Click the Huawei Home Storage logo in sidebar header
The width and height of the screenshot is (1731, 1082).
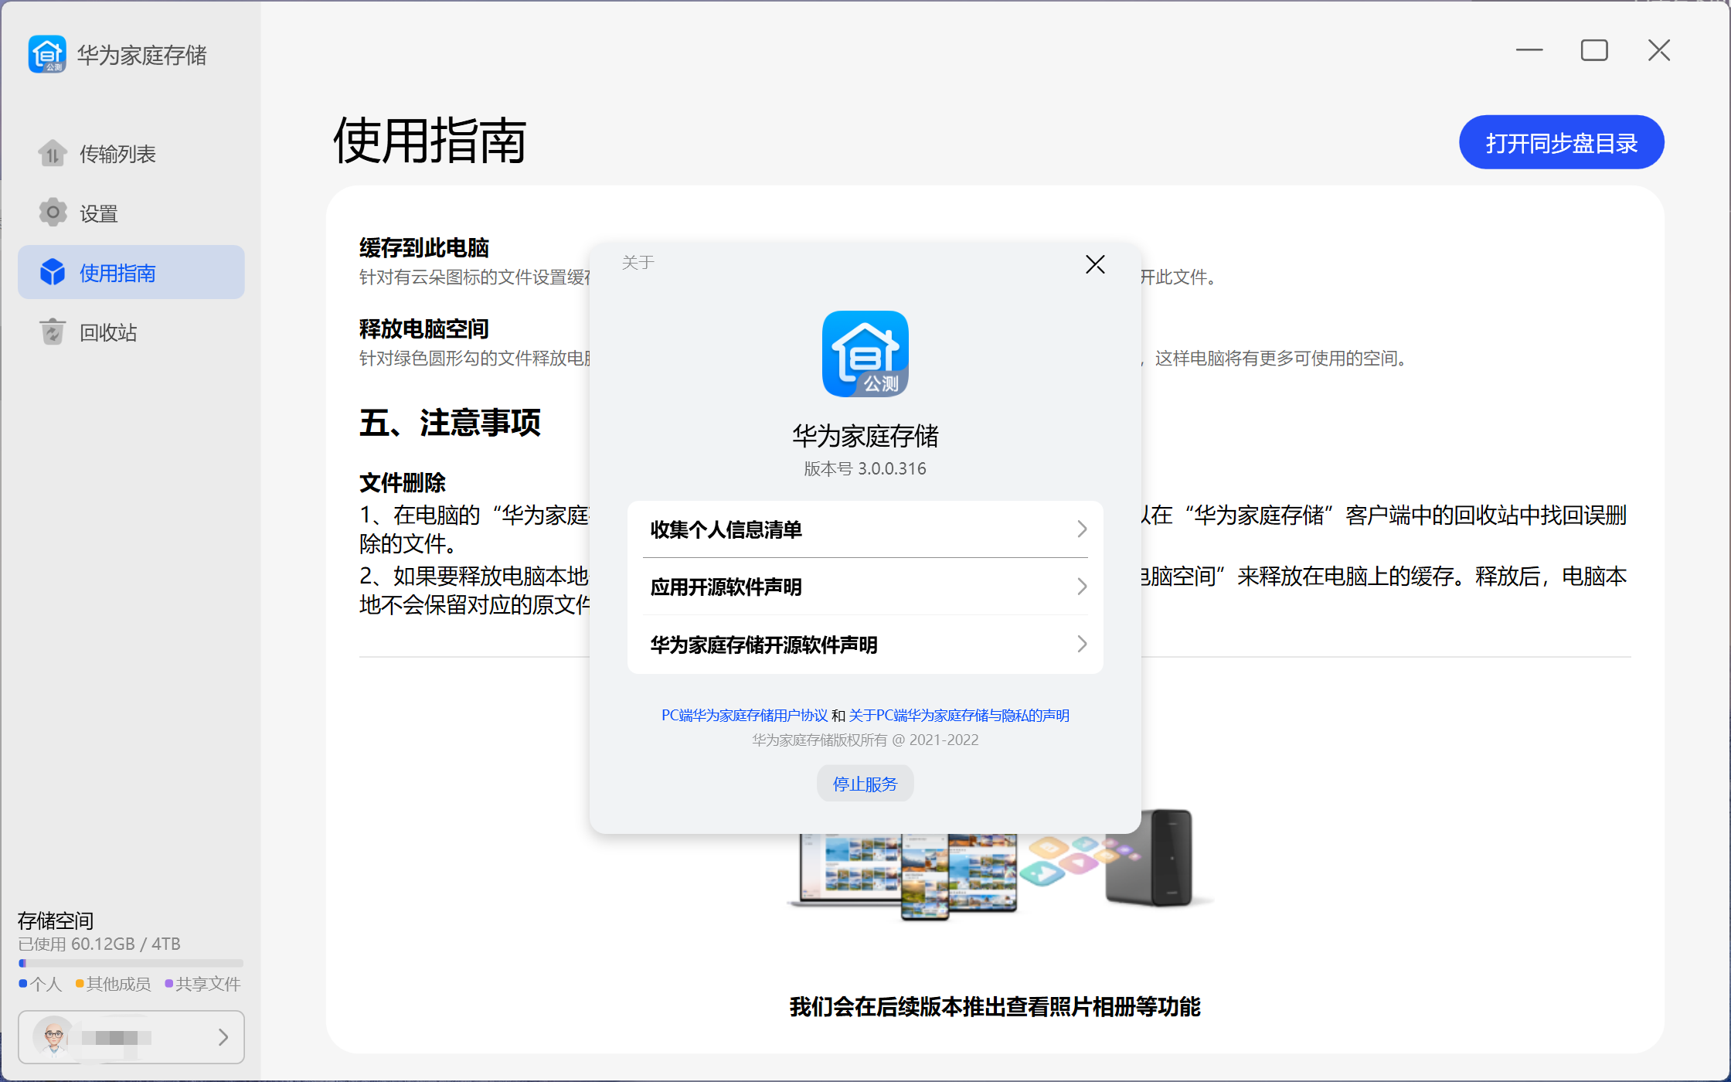tap(47, 54)
